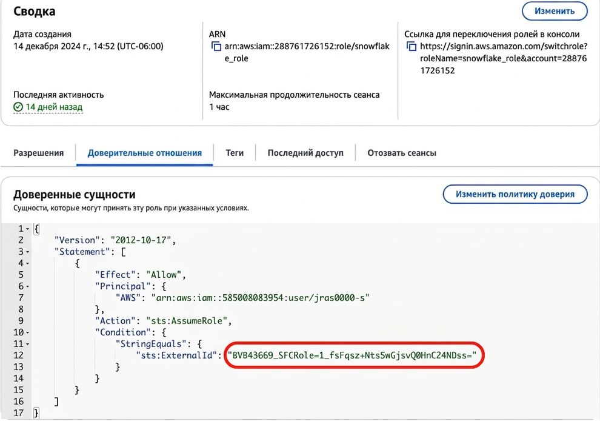Screen dimensions: 600x421
Task: Click the Сводка section heading
Action: pyautogui.click(x=35, y=11)
